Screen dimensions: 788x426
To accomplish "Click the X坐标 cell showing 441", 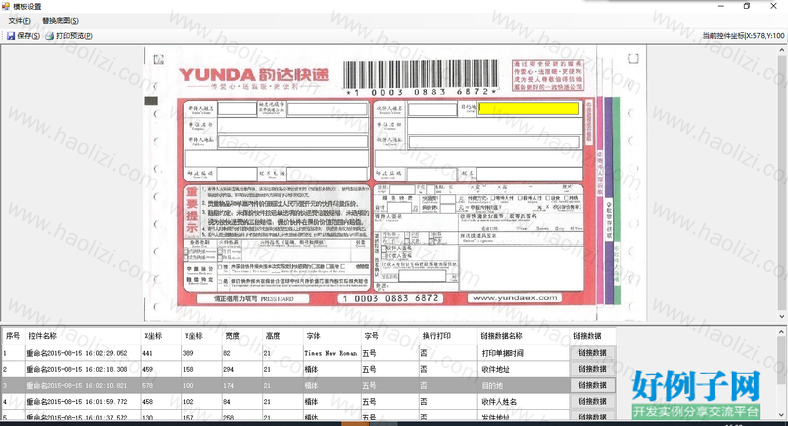I will [161, 353].
